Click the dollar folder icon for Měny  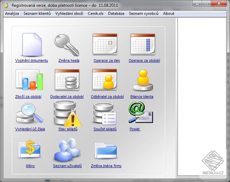(29, 149)
